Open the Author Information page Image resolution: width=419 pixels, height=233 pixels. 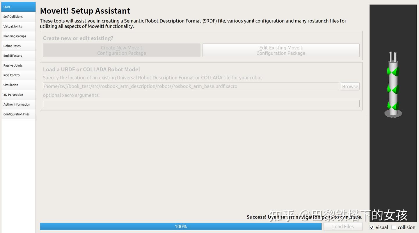[x=17, y=104]
